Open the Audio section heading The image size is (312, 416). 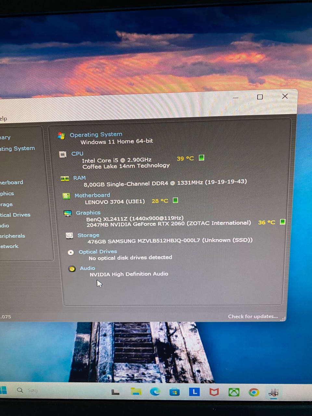(87, 268)
